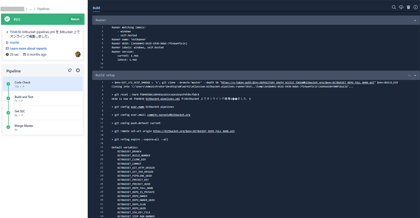Image resolution: width=420 pixels, height=218 pixels.
Task: Click the arrow icon under Build and Test
Action: click(x=22, y=101)
